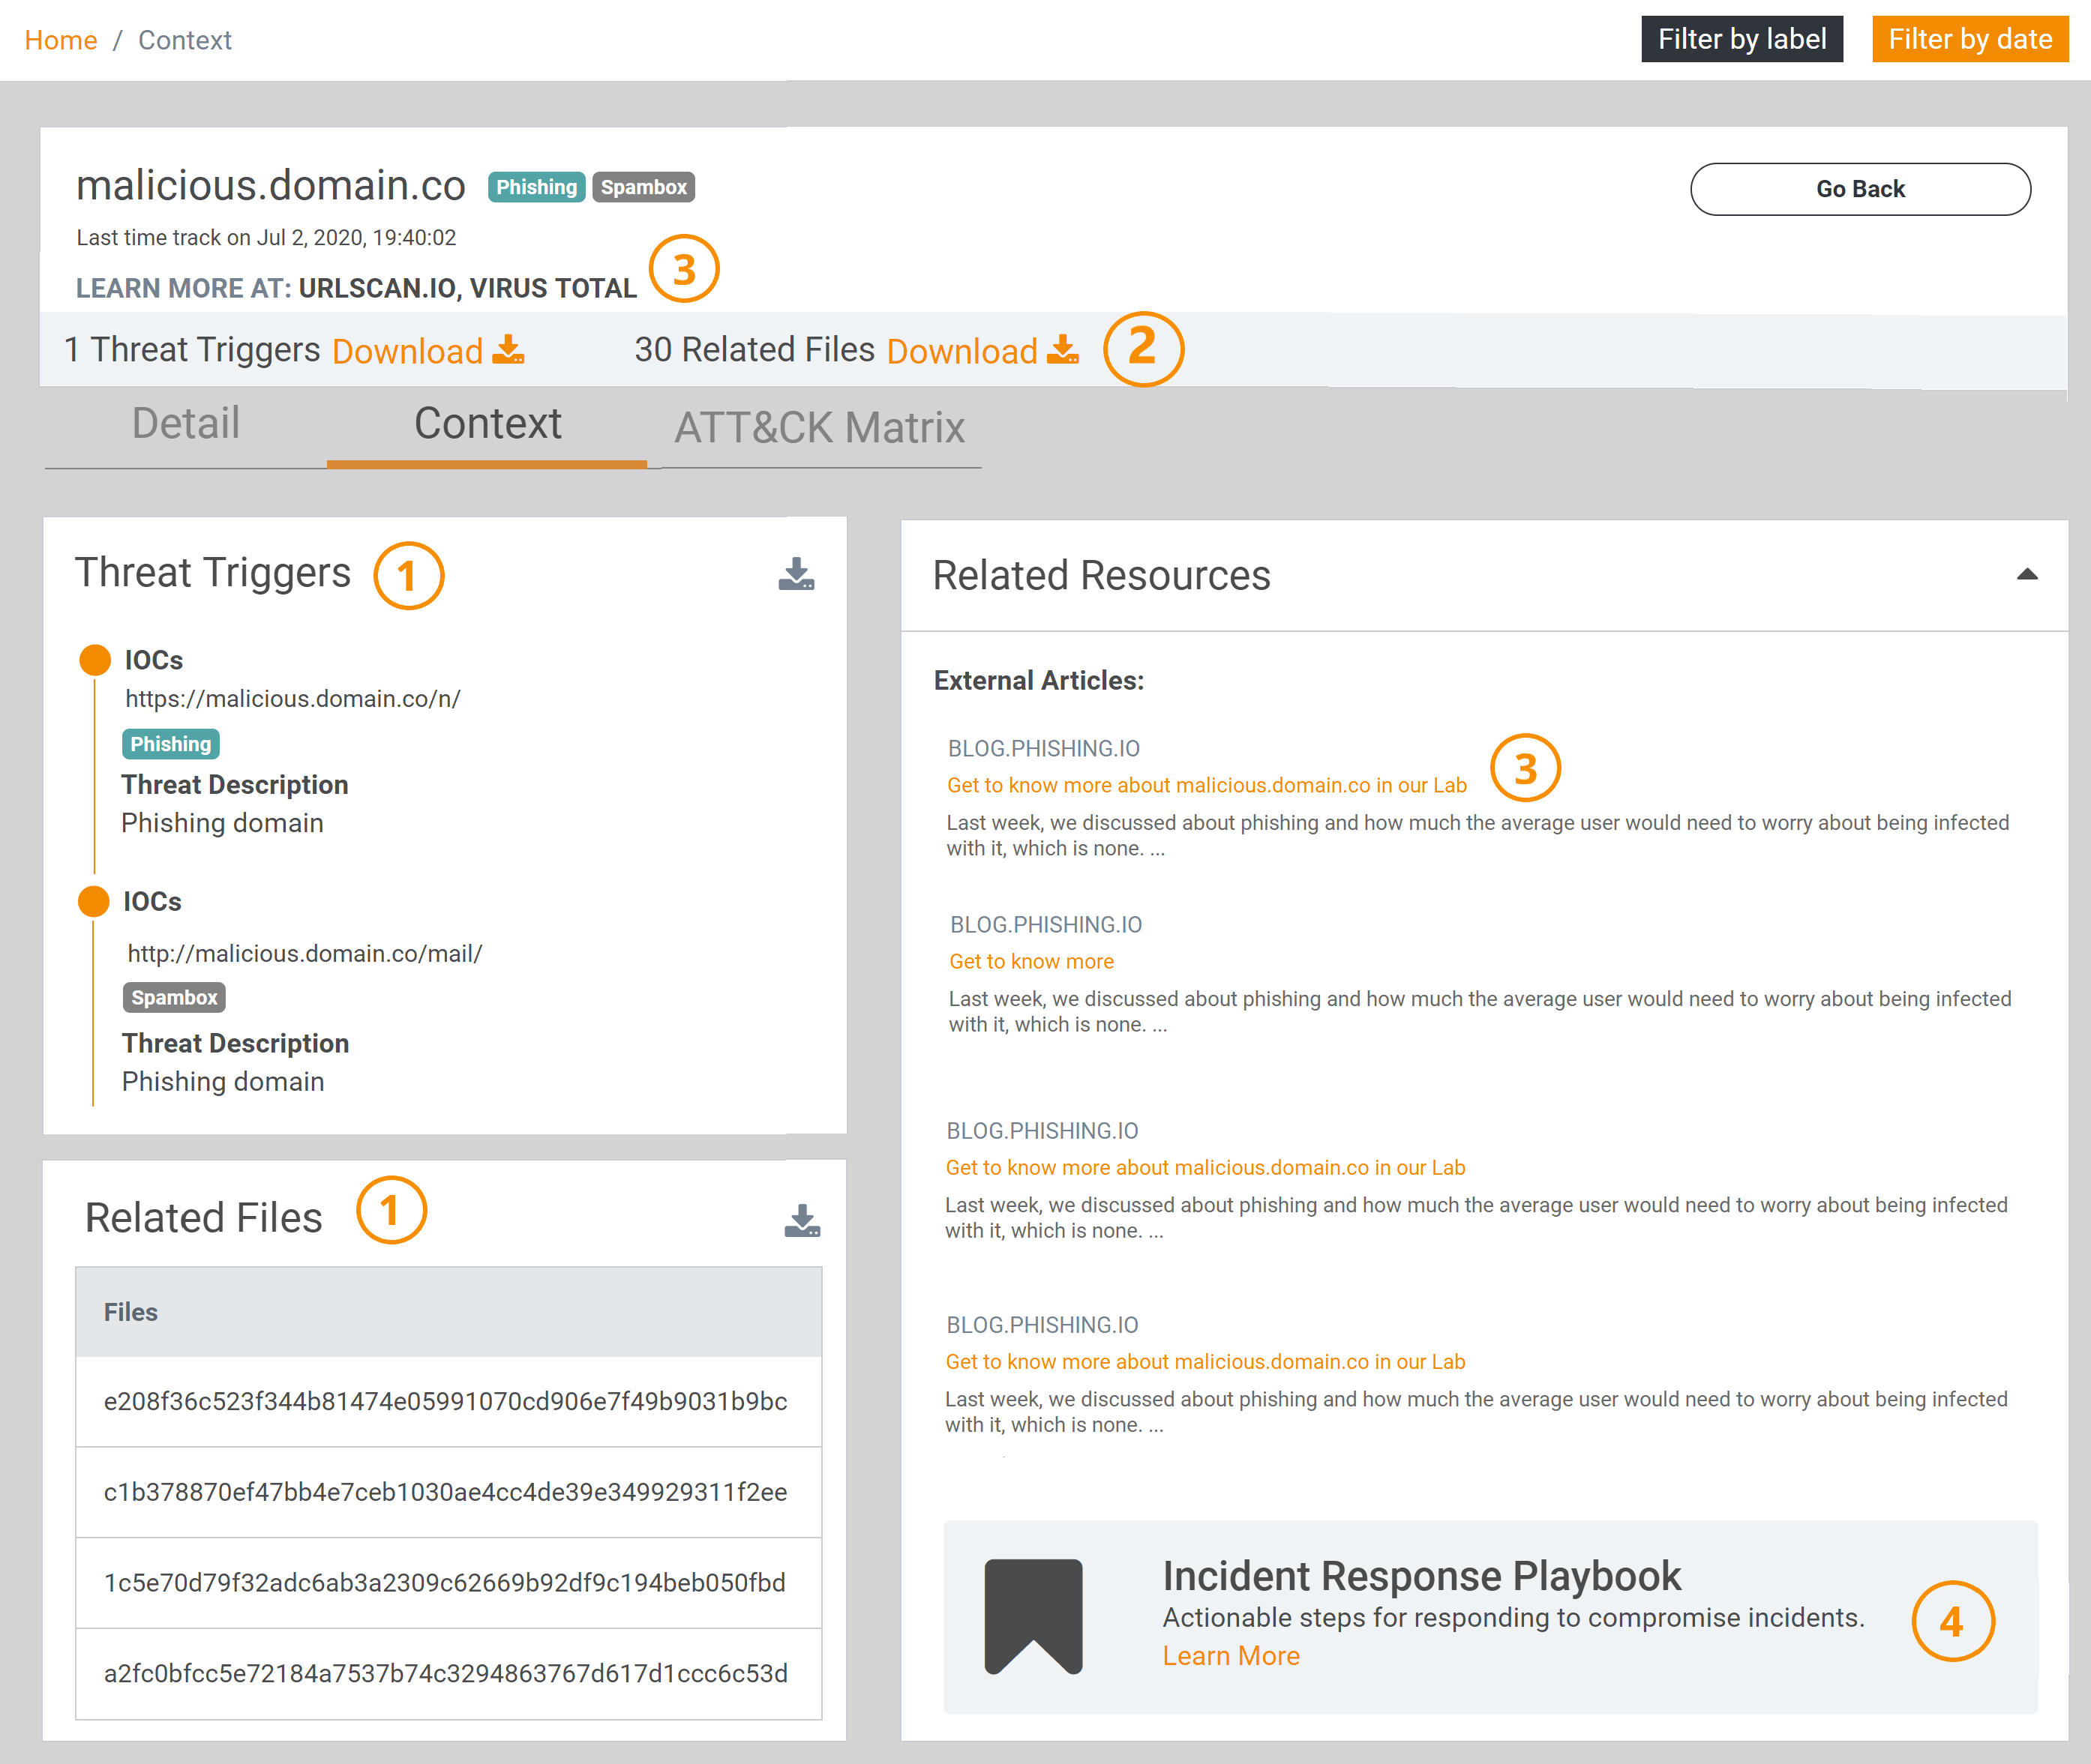The width and height of the screenshot is (2091, 1764).
Task: Click the second IOCs orange timeline dot
Action: [x=94, y=901]
